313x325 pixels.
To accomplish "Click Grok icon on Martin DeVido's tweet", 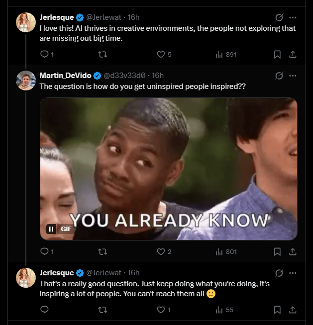I will coord(279,76).
